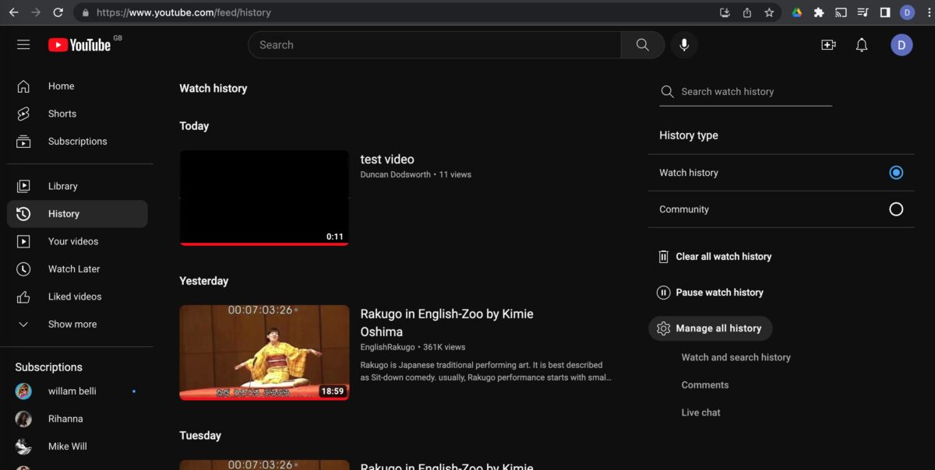Image resolution: width=935 pixels, height=470 pixels.
Task: Open Library in the sidebar
Action: tap(77, 186)
